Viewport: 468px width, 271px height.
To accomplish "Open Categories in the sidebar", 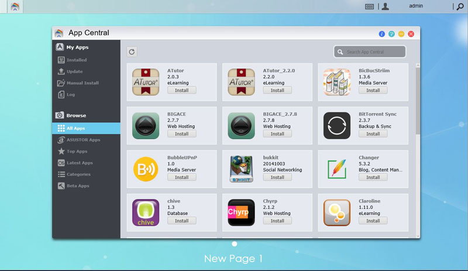I will tap(86, 174).
